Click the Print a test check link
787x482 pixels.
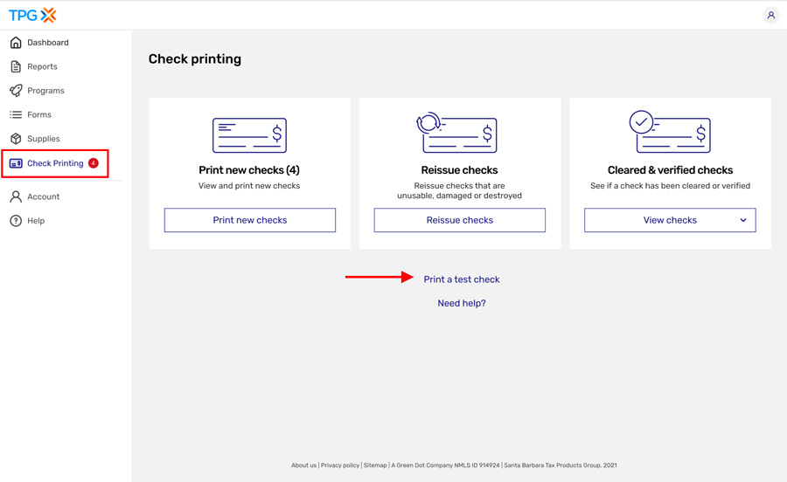click(461, 279)
